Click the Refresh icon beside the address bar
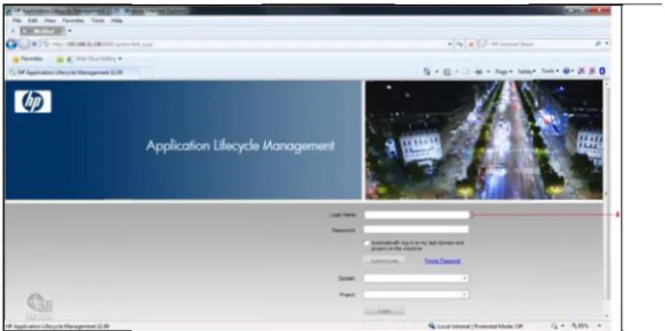 tap(460, 44)
